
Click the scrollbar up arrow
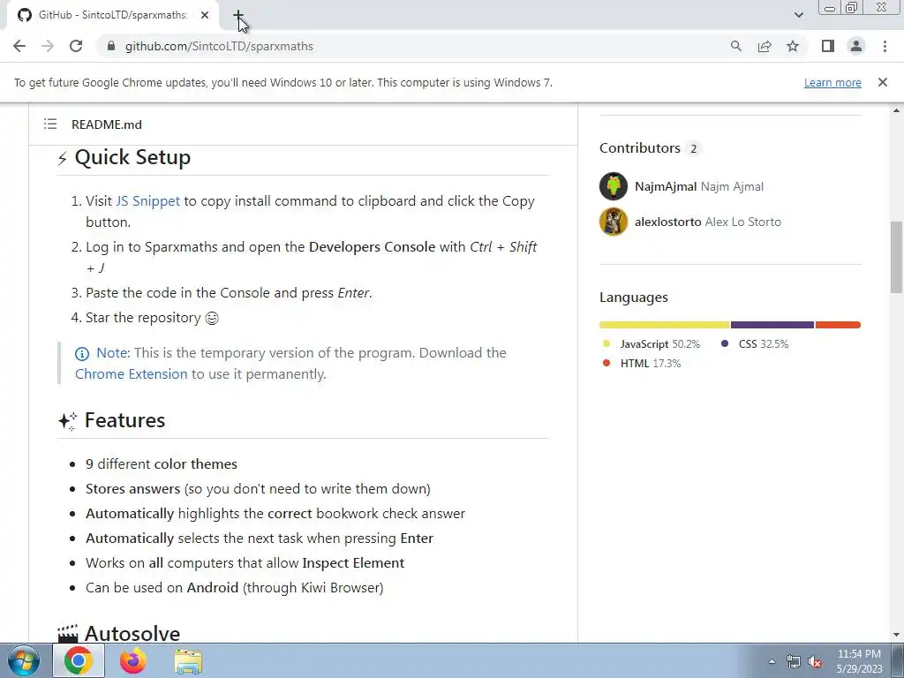pyautogui.click(x=897, y=110)
